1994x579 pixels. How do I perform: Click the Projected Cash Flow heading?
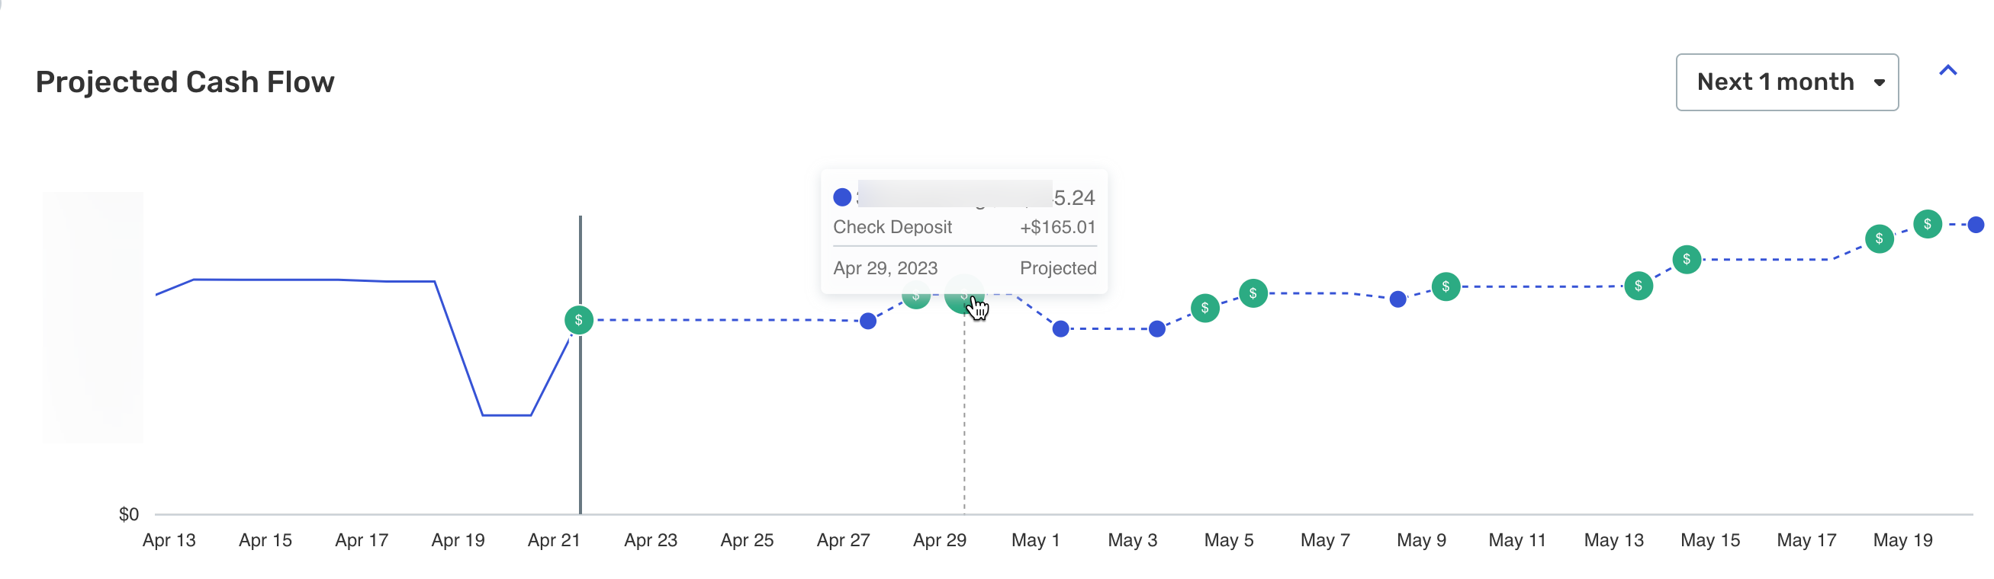click(185, 82)
